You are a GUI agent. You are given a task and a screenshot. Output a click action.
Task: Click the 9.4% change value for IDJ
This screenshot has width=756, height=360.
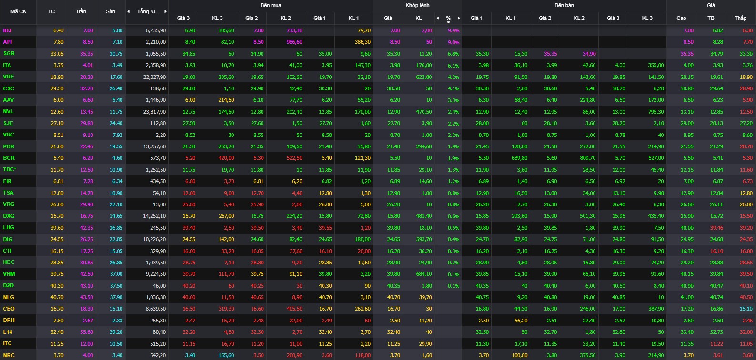(x=454, y=30)
